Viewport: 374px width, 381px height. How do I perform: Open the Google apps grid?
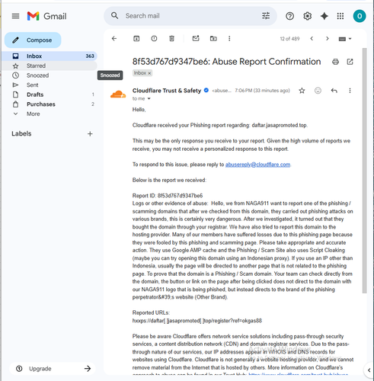coord(340,16)
